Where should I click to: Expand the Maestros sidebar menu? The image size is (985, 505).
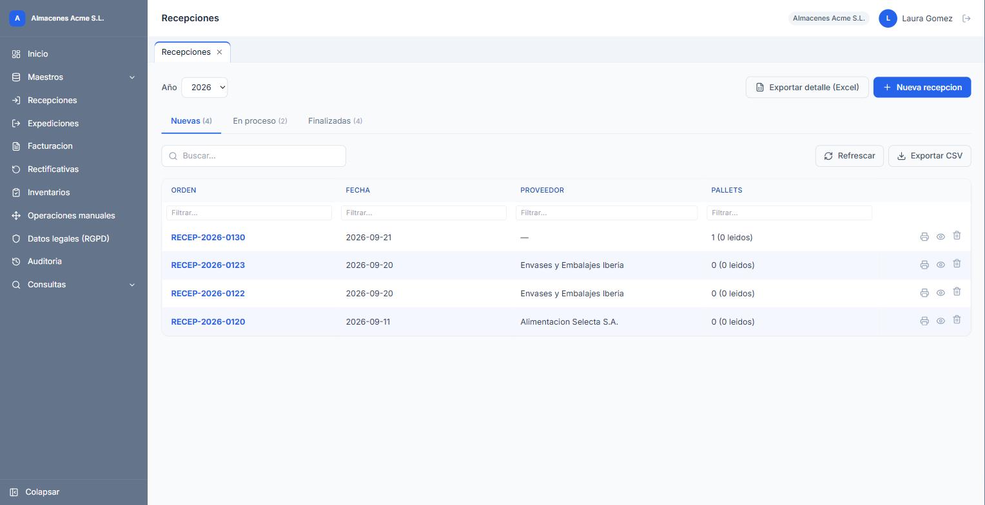click(73, 77)
